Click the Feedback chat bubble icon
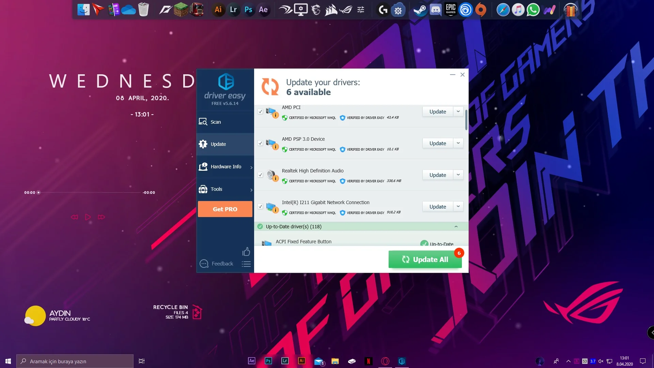 pyautogui.click(x=204, y=264)
